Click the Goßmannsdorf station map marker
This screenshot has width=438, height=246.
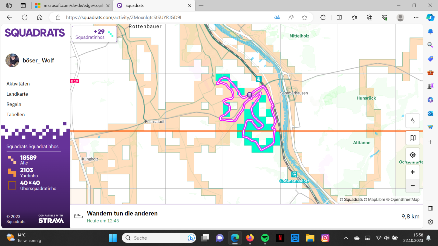pyautogui.click(x=294, y=174)
